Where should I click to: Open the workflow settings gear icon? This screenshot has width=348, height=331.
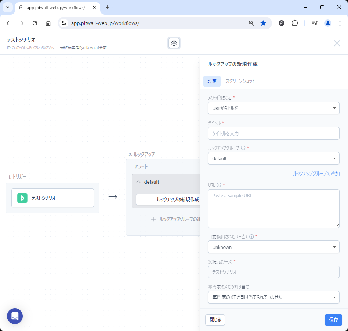[x=174, y=43]
